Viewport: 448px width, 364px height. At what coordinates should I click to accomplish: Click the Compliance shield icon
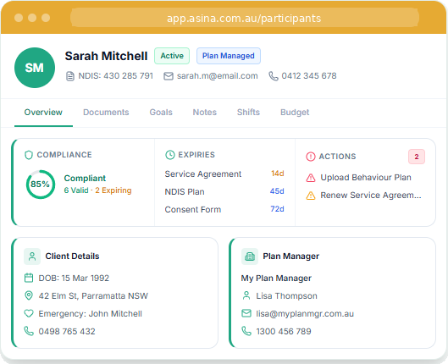(29, 155)
